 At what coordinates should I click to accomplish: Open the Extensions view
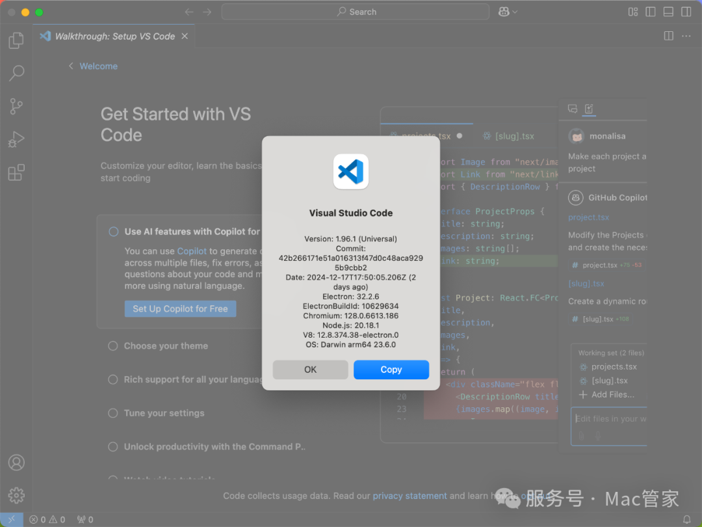(16, 172)
